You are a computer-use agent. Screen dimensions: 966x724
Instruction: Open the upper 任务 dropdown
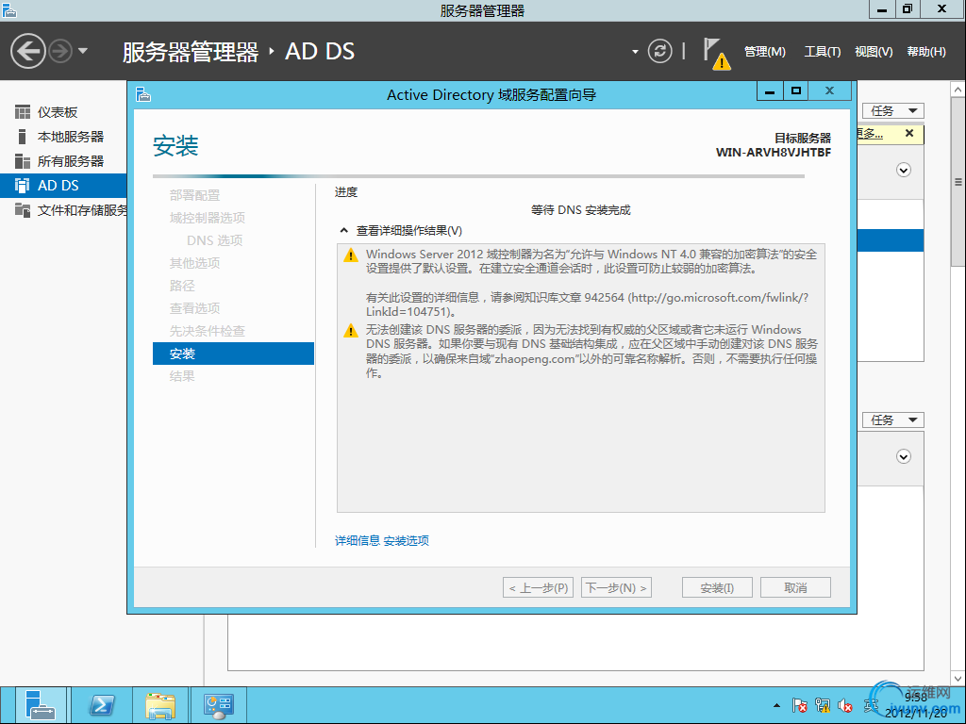point(892,111)
